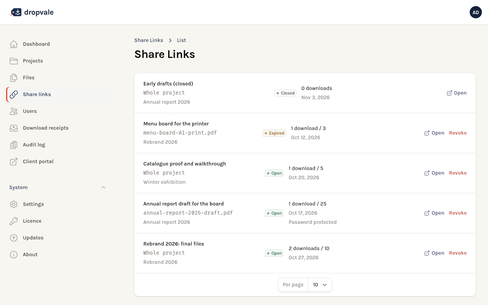Click the Licence key icon
Screen dimensions: 488x305
point(14,221)
